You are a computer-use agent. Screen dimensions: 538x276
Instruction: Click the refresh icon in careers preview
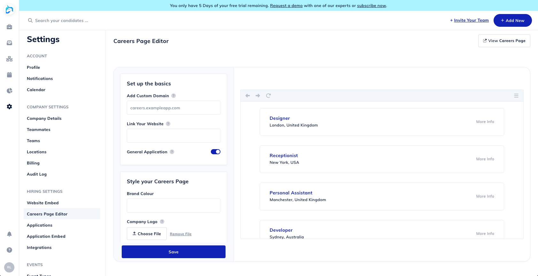(x=268, y=96)
